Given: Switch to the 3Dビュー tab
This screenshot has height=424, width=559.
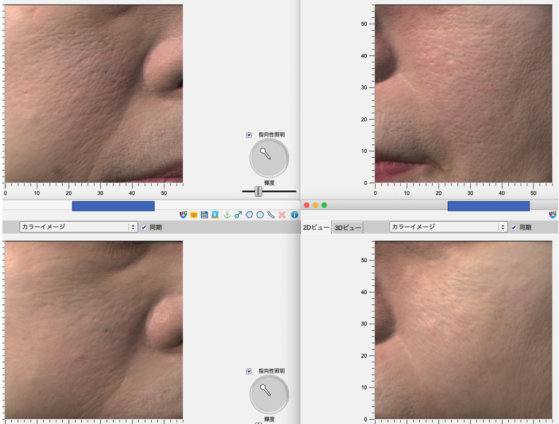Looking at the screenshot, I should [x=347, y=227].
